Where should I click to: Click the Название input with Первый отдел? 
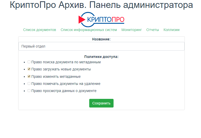pos(101,46)
